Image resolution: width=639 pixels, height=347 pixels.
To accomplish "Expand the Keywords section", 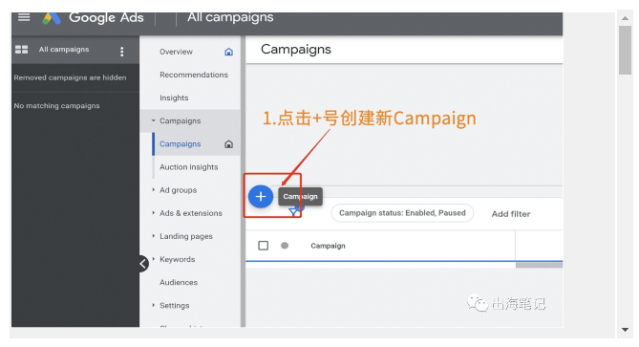I will pyautogui.click(x=153, y=259).
